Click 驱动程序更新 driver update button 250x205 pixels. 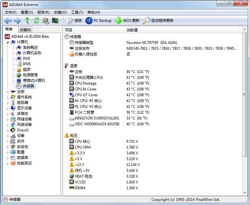click(x=158, y=21)
